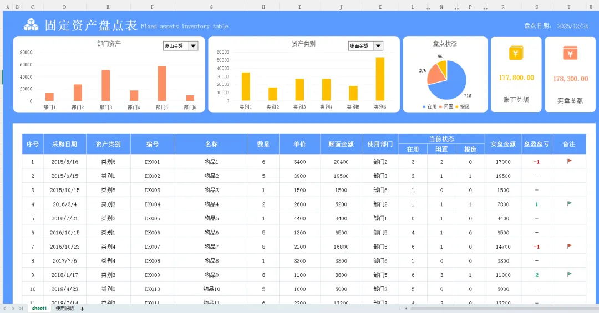Click the red flag in row 物品1
The height and width of the screenshot is (313, 599).
(569, 161)
